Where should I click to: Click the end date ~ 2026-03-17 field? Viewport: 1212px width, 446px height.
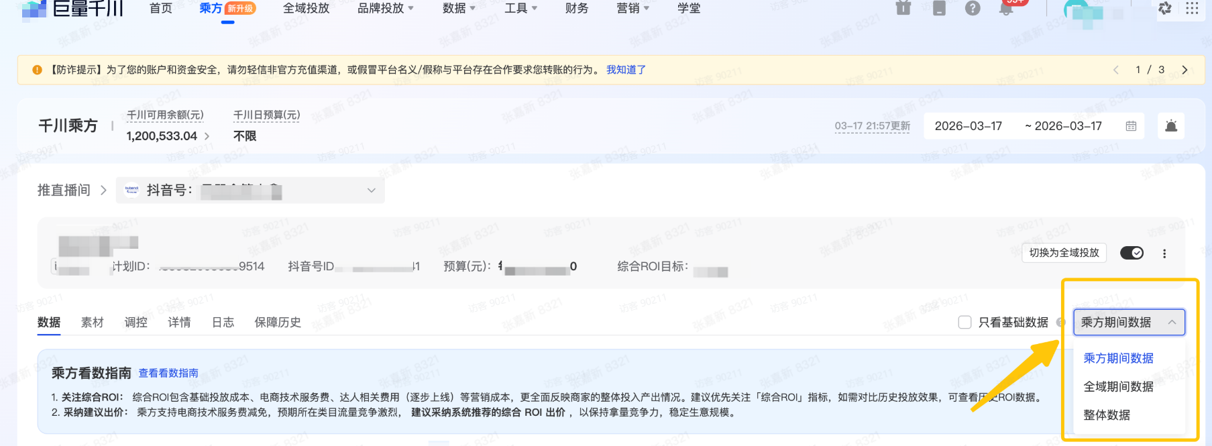1063,126
